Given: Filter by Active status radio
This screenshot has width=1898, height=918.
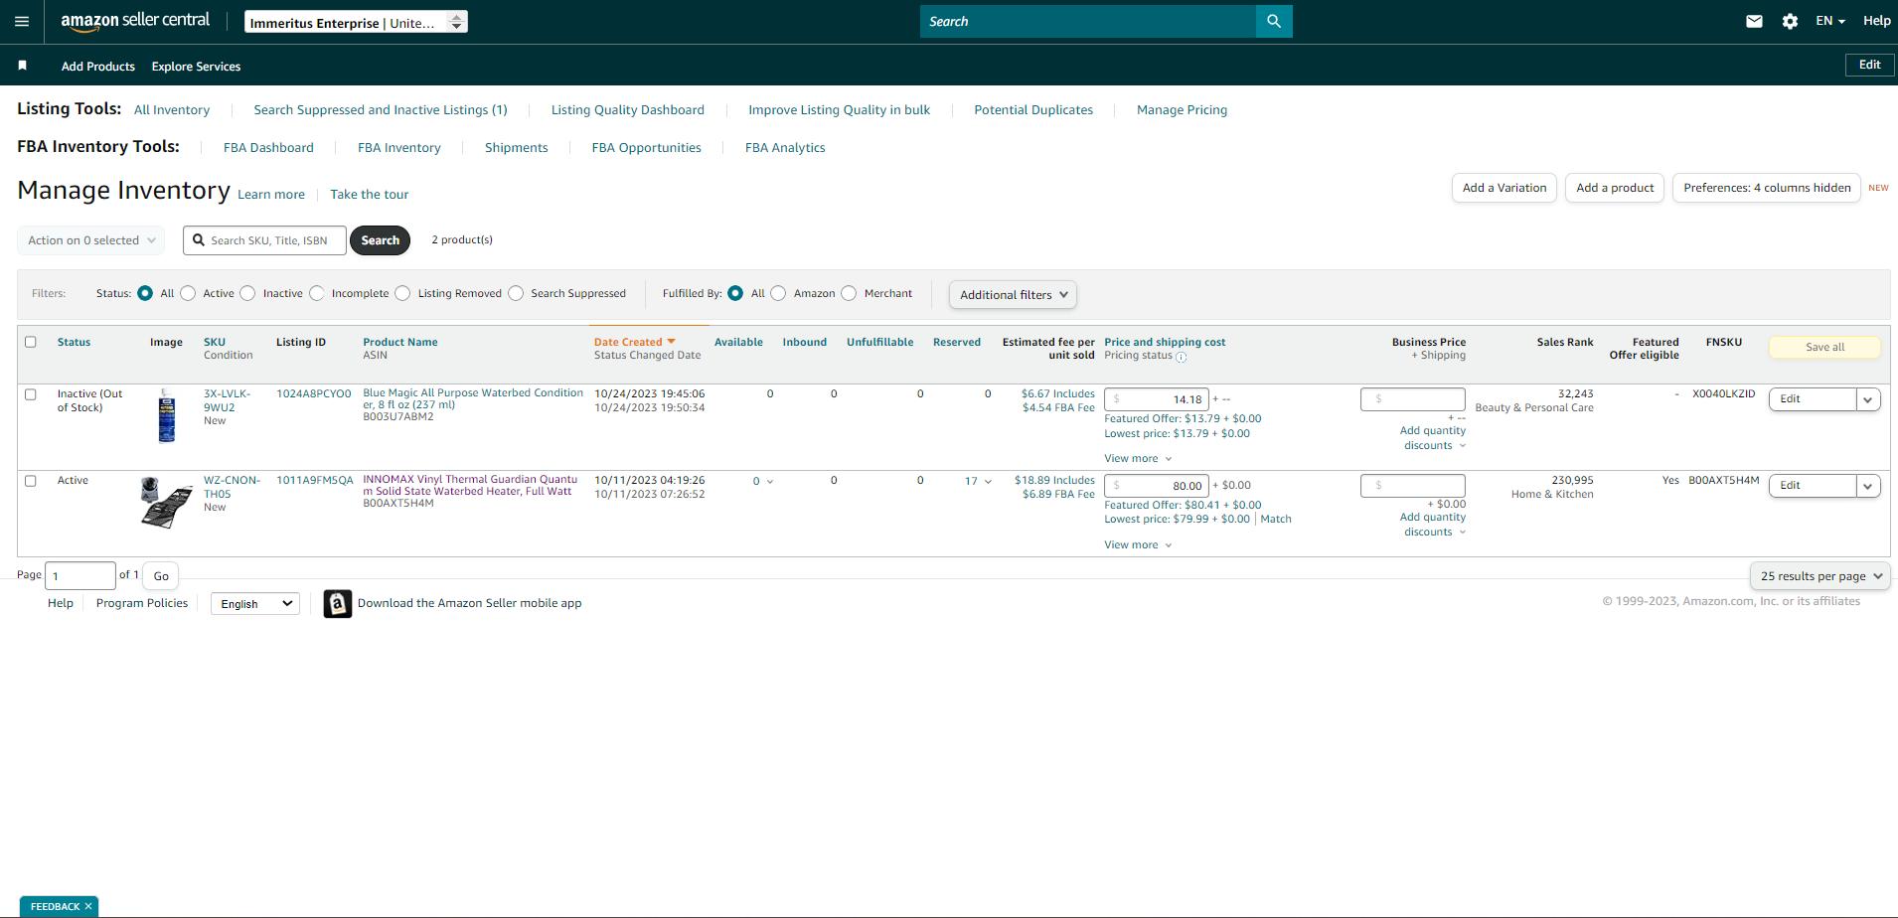Looking at the screenshot, I should pos(188,293).
